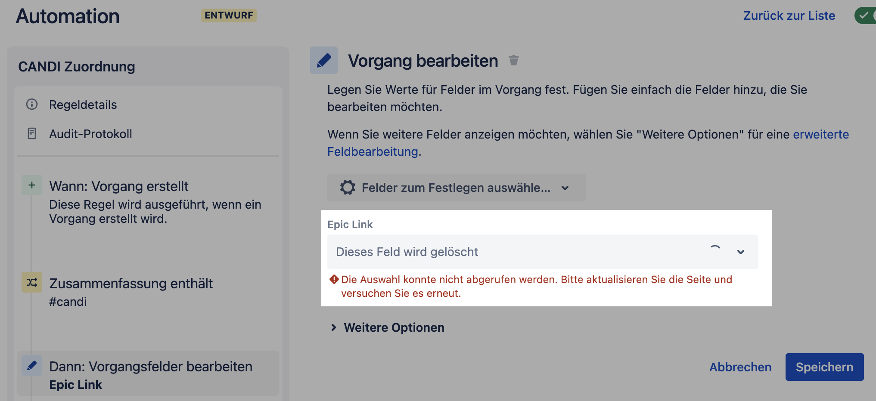Click the trash icon beside Vorgang bearbeiten
This screenshot has height=401, width=876.
coord(513,61)
